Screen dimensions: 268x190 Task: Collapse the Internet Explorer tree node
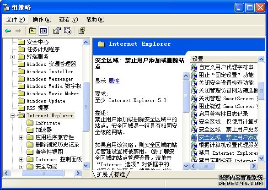[12, 115]
